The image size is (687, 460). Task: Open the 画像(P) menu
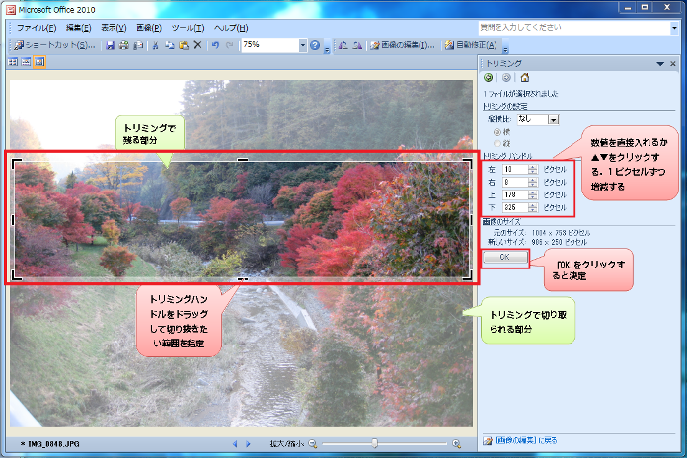(x=149, y=28)
